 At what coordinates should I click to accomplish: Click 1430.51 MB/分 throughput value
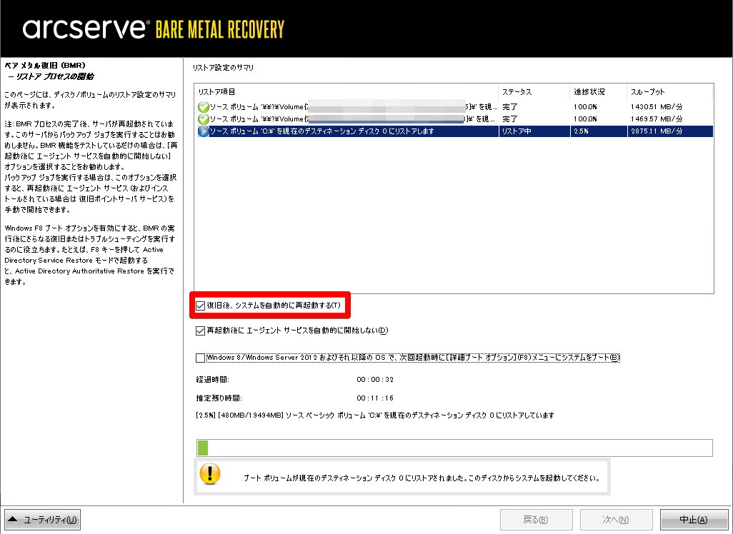pos(657,107)
